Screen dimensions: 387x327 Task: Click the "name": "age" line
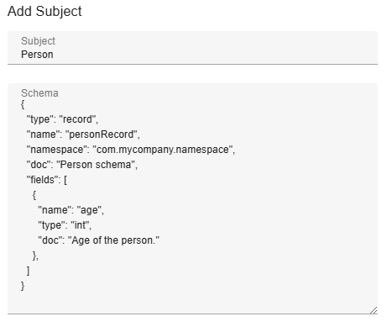71,210
